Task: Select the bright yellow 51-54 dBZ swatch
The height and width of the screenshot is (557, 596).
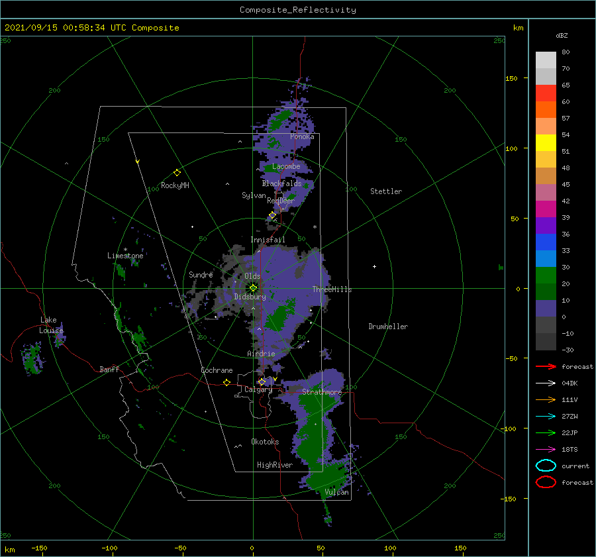Action: coord(546,143)
